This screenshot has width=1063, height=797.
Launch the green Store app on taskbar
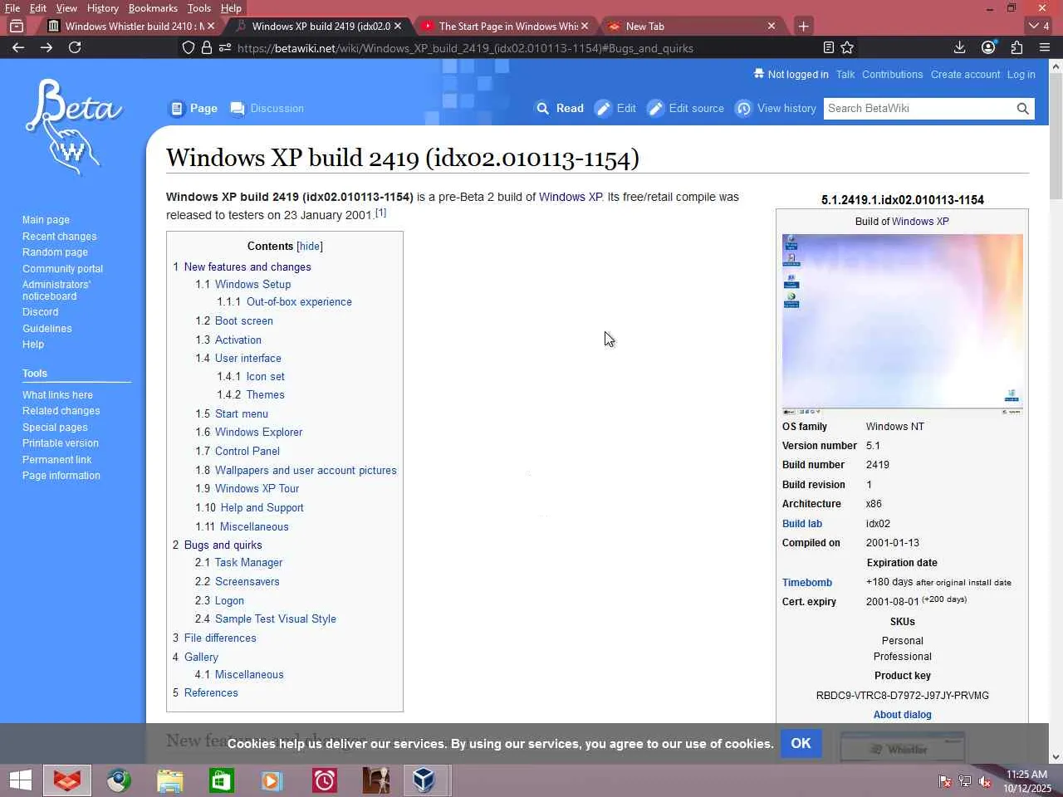221,780
